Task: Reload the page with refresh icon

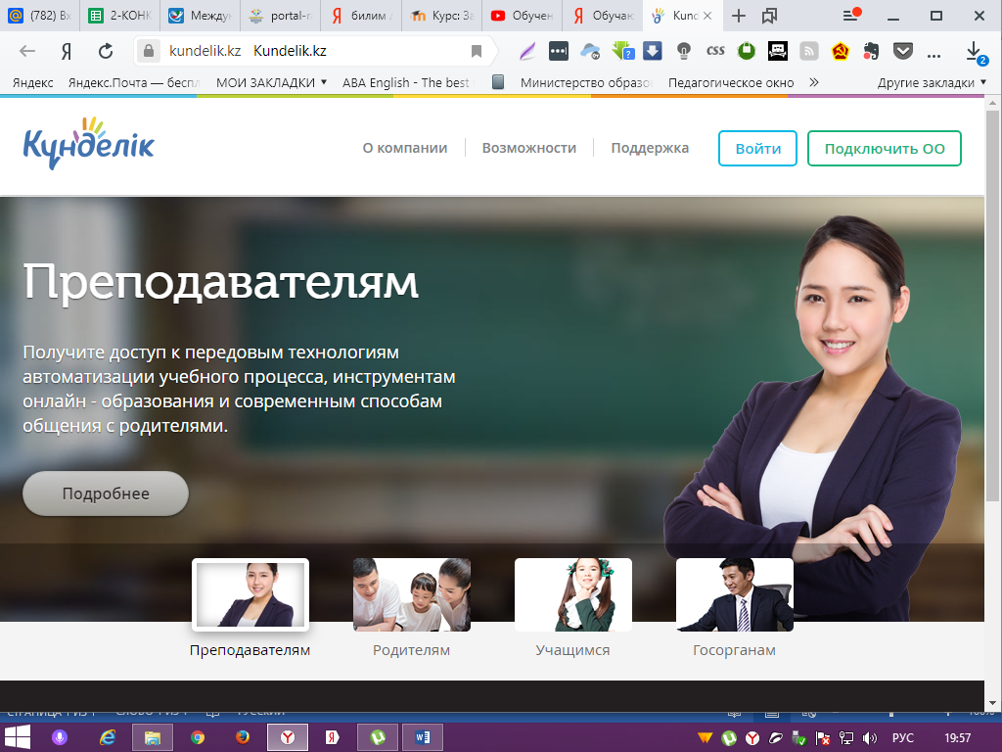Action: tap(106, 51)
